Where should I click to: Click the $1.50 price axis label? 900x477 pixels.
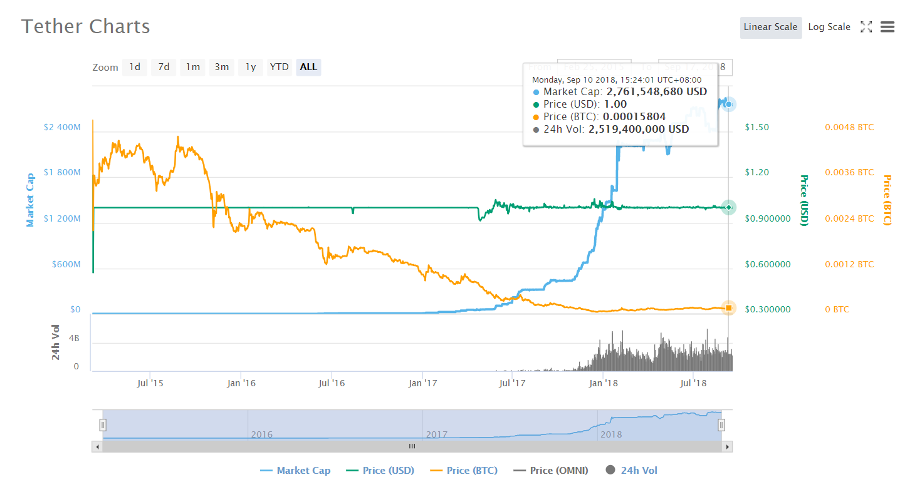[756, 127]
